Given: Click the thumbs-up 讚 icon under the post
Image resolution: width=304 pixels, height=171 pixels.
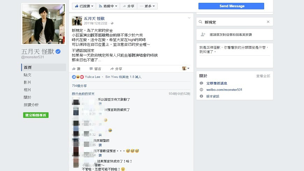Looking at the screenshot, I should pyautogui.click(x=74, y=69).
